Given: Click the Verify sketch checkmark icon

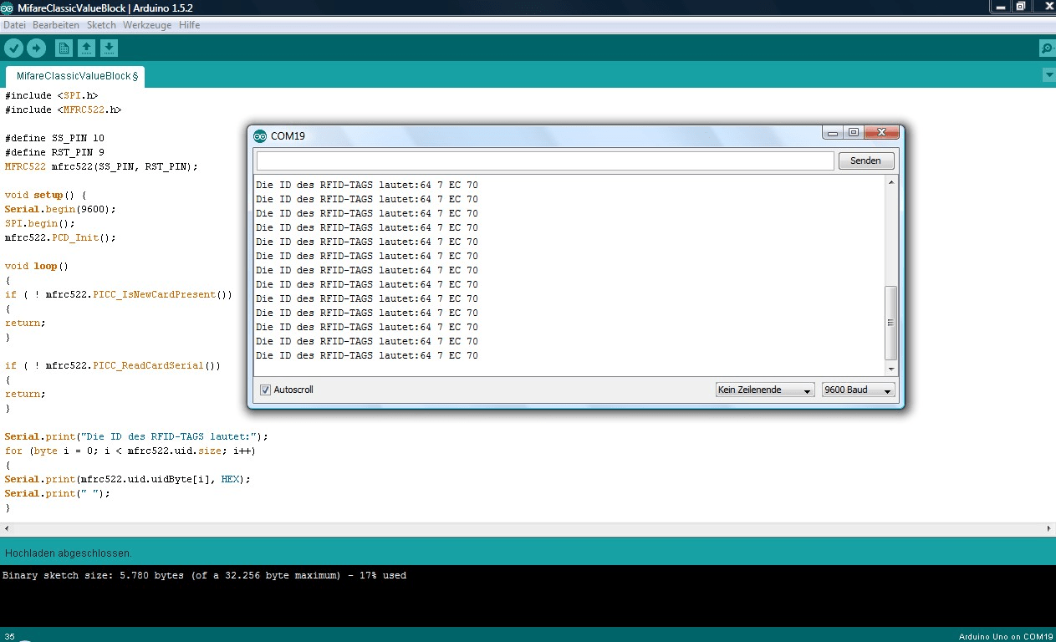Looking at the screenshot, I should [x=13, y=48].
